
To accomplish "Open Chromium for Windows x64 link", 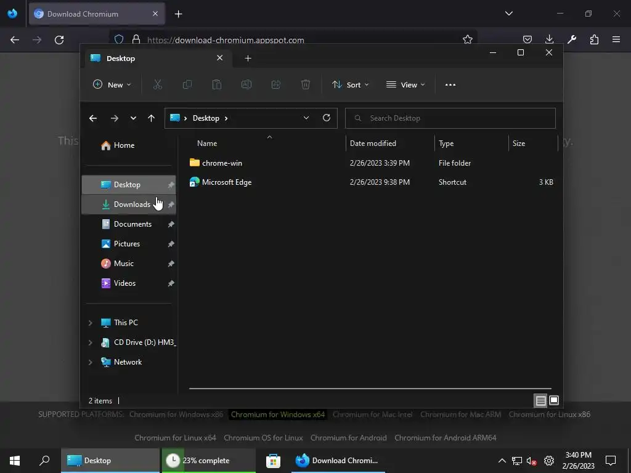I will click(x=278, y=414).
